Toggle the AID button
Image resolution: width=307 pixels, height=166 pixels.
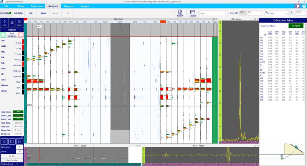tap(31, 13)
